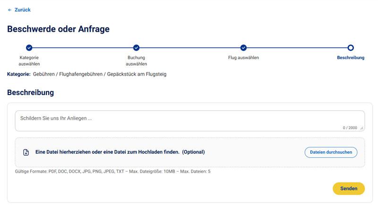Click the text area resize handle corner

[361, 128]
